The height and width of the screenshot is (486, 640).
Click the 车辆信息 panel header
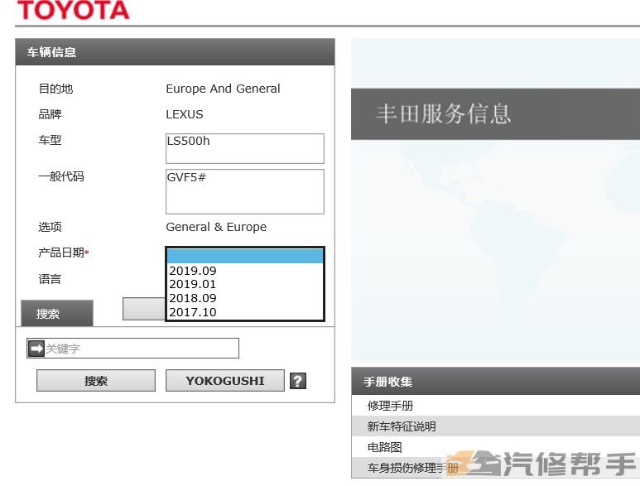click(175, 52)
